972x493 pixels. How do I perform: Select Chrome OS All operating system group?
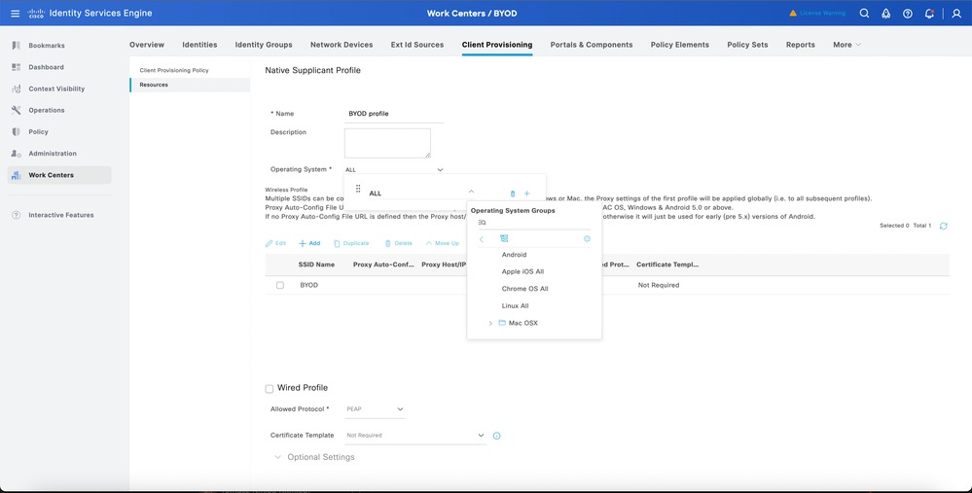[x=525, y=289]
